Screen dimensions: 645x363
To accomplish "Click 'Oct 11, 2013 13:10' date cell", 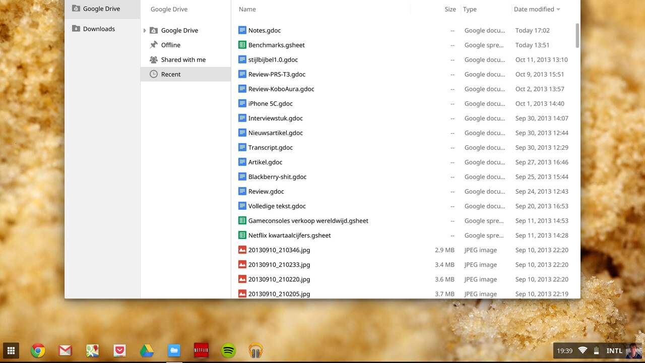I will pyautogui.click(x=542, y=59).
